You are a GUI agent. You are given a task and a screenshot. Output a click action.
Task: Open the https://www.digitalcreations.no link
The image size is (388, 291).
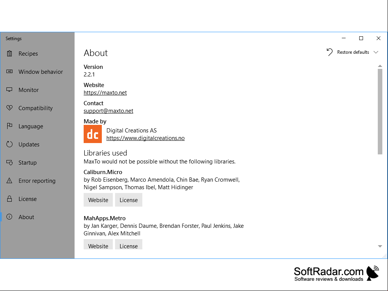pos(145,138)
